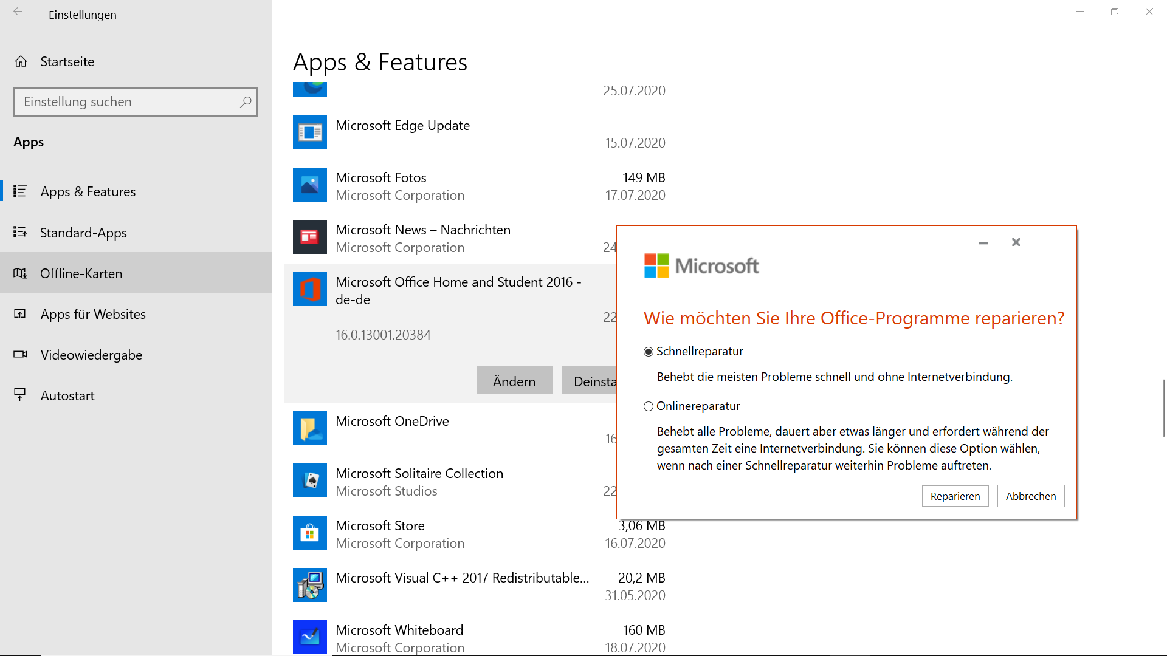The height and width of the screenshot is (656, 1167).
Task: Select Microsoft News – Nachrichten entry
Action: point(450,237)
